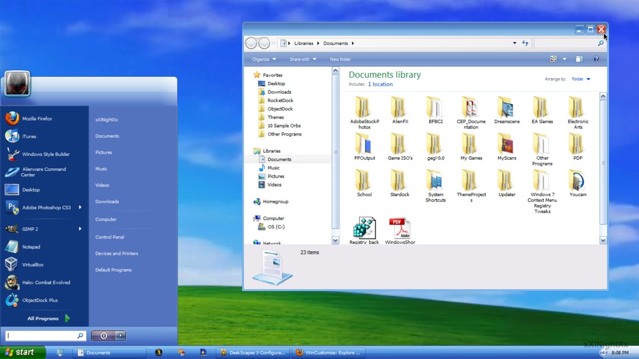This screenshot has width=639, height=359.
Task: Open the MyScans folder
Action: tap(506, 146)
